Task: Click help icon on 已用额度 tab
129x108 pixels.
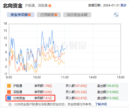Action: (56, 15)
